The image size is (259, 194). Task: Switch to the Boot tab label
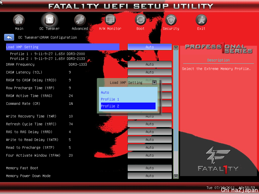140,29
